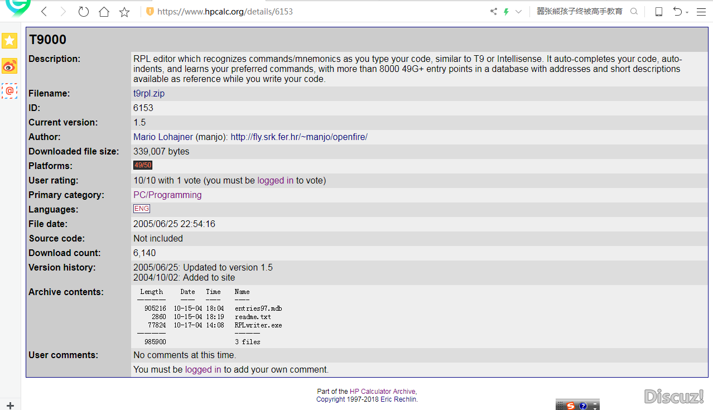Expand the undo history dropdown arrow
Image resolution: width=713 pixels, height=410 pixels.
point(687,12)
